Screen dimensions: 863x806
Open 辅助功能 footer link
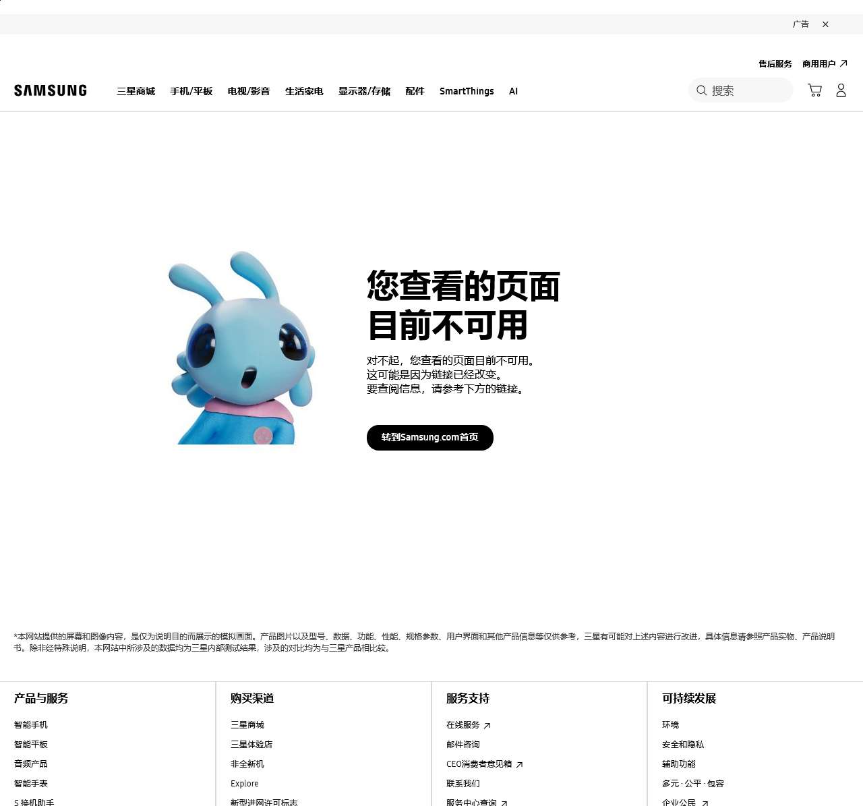(x=679, y=764)
